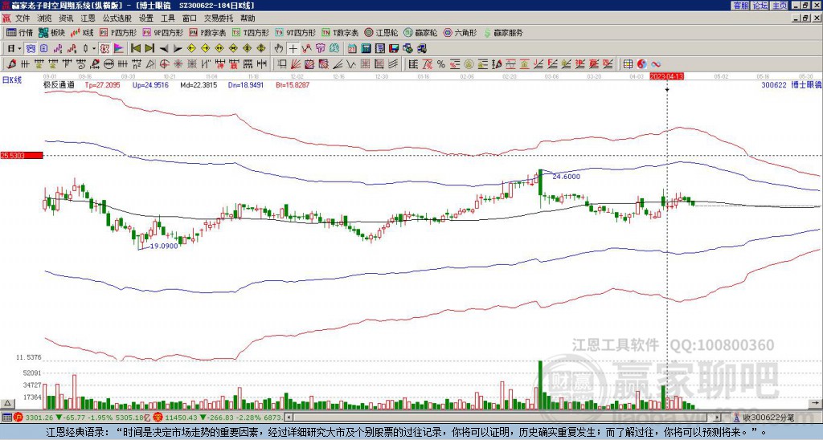The width and height of the screenshot is (823, 440).
Task: Click the save floppy disk icon
Action: coord(394,48)
